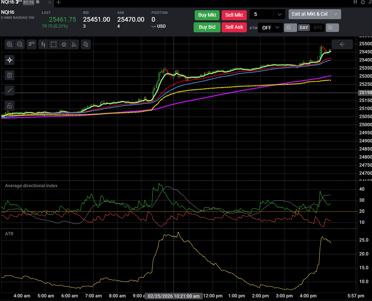Open the 3m timeframe selector
Image resolution: width=372 pixels, height=301 pixels.
tap(32, 44)
